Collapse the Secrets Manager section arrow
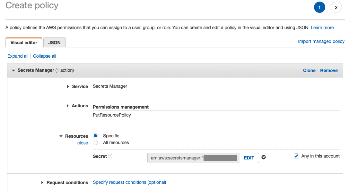Image resolution: width=349 pixels, height=195 pixels. (13, 70)
